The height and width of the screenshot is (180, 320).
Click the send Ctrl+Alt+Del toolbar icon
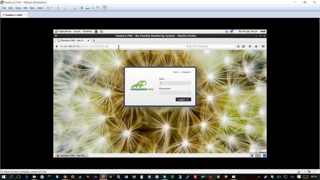point(58,8)
